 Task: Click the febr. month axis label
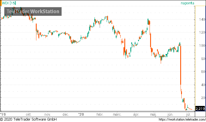(x=100, y=114)
